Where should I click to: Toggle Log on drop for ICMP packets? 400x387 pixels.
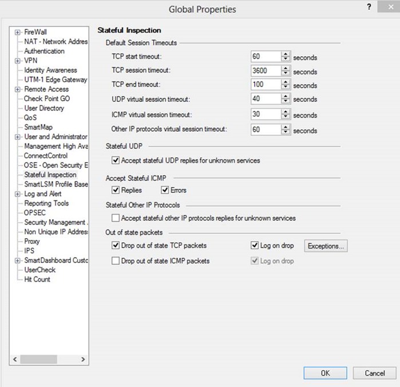[255, 261]
